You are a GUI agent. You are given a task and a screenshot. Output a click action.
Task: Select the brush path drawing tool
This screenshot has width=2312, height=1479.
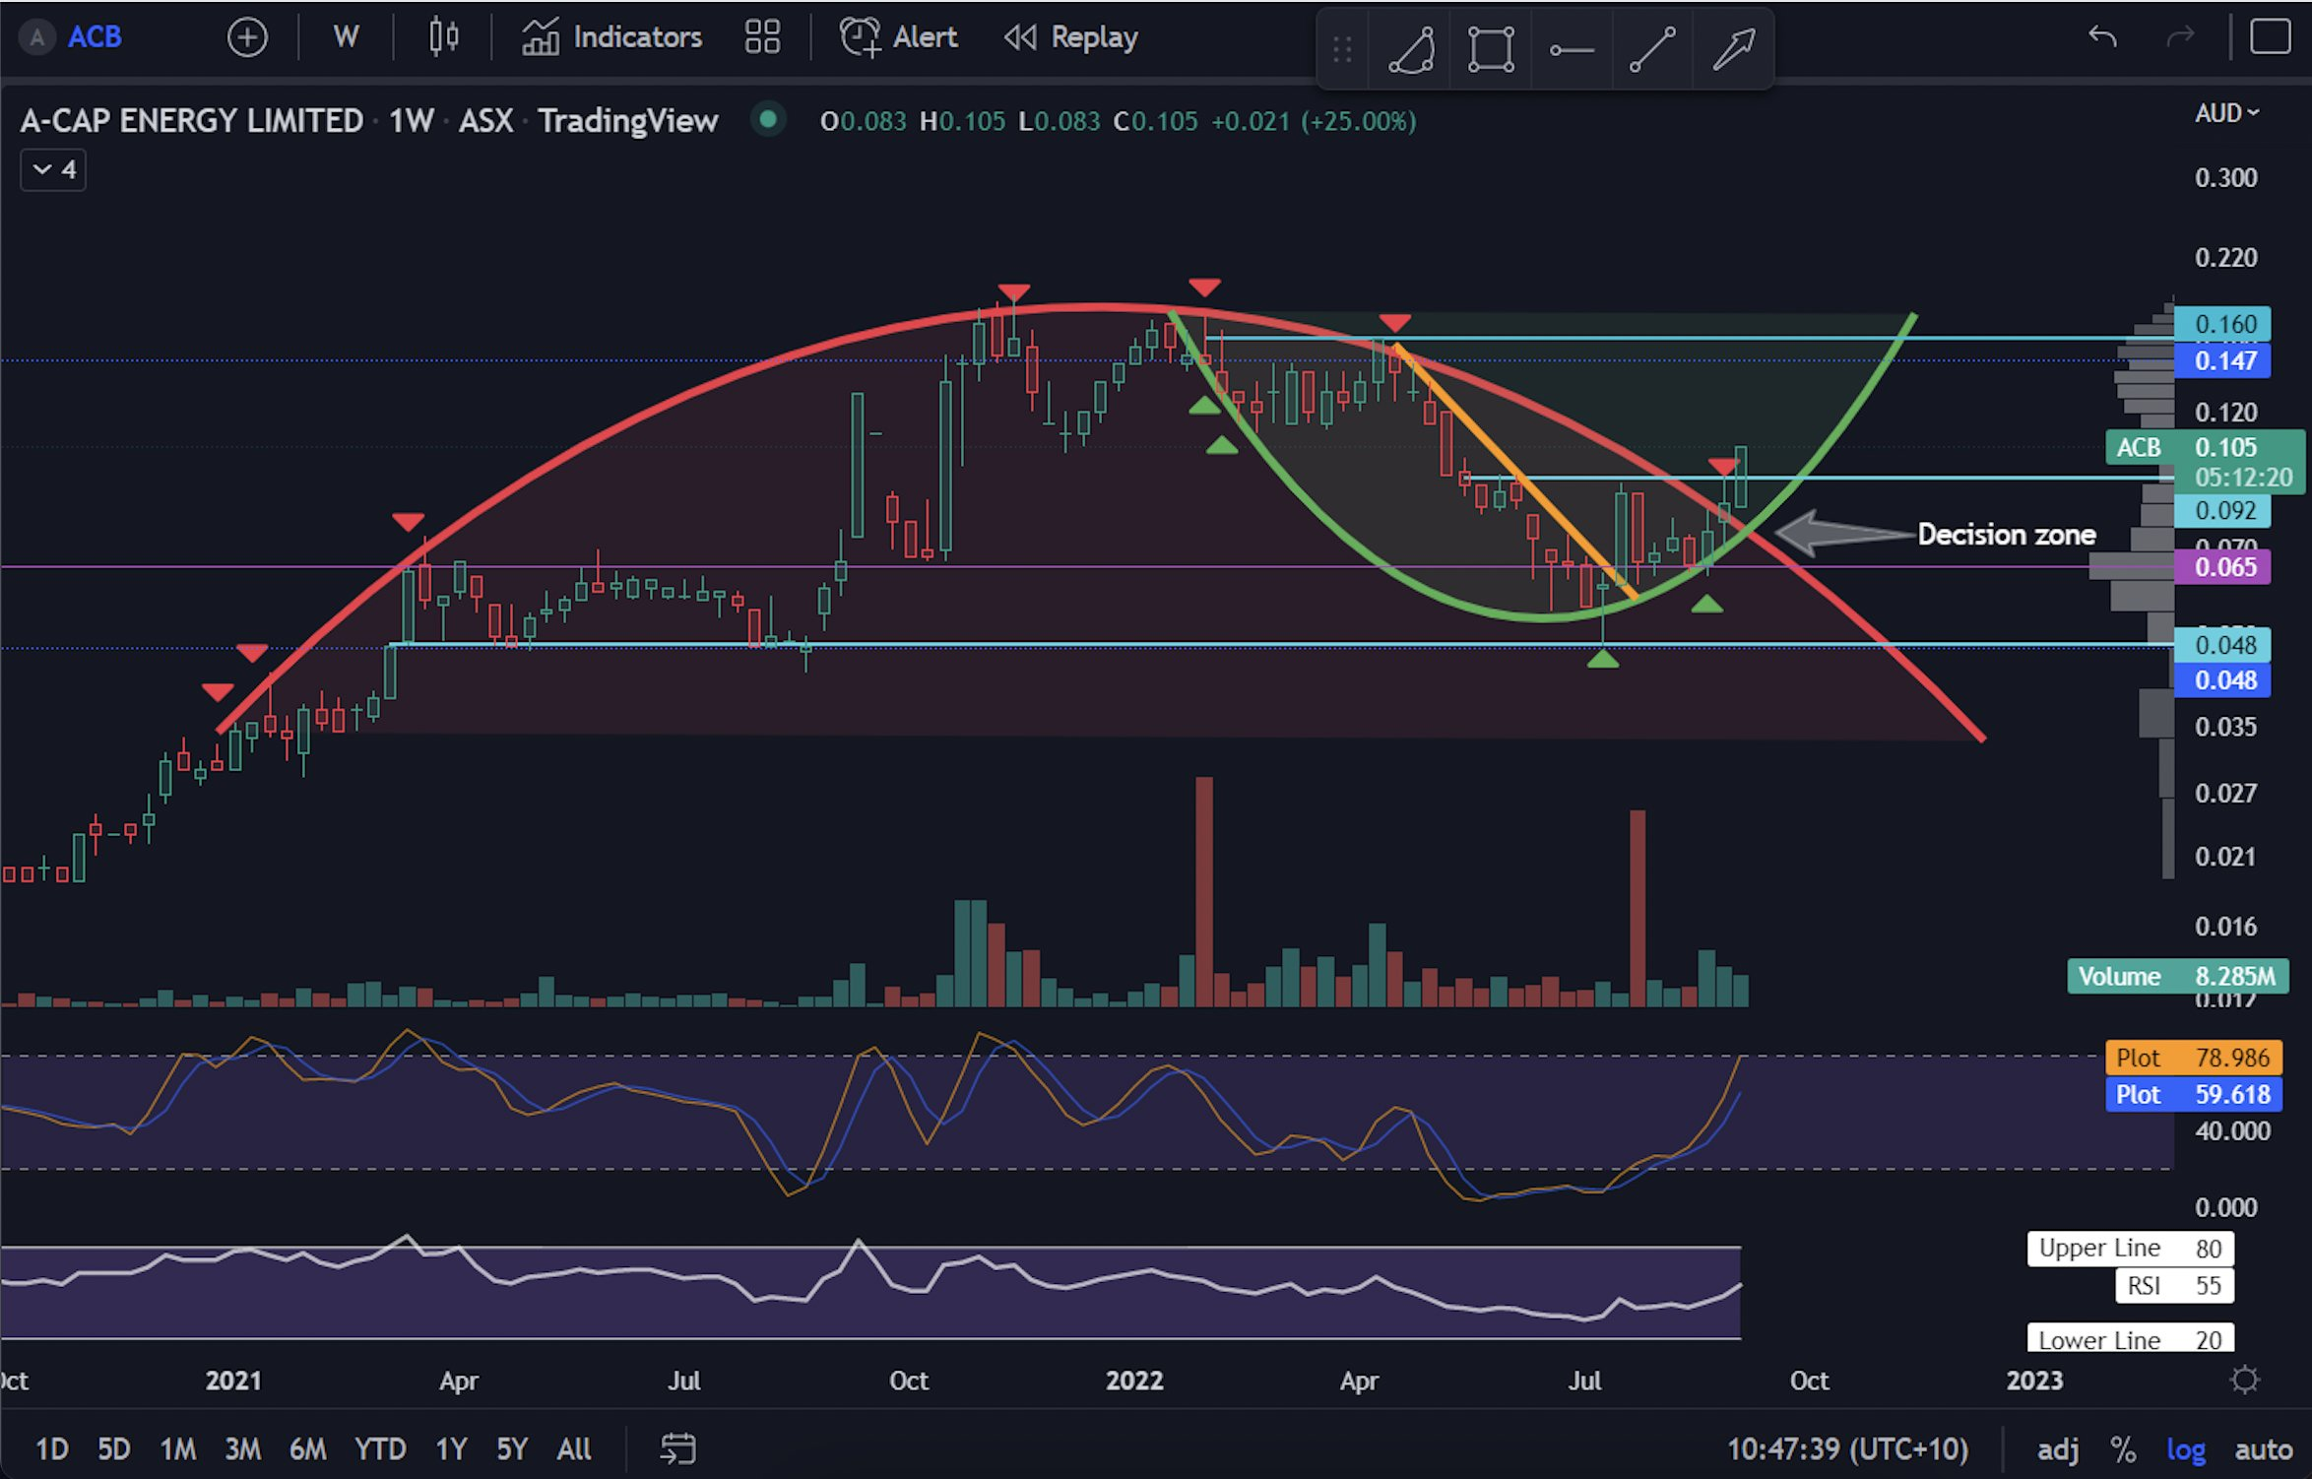[x=1410, y=49]
